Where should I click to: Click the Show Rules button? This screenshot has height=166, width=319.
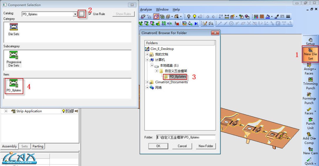tap(123, 14)
